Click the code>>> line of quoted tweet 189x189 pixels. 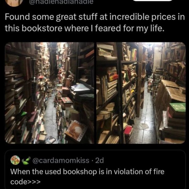click(x=26, y=182)
